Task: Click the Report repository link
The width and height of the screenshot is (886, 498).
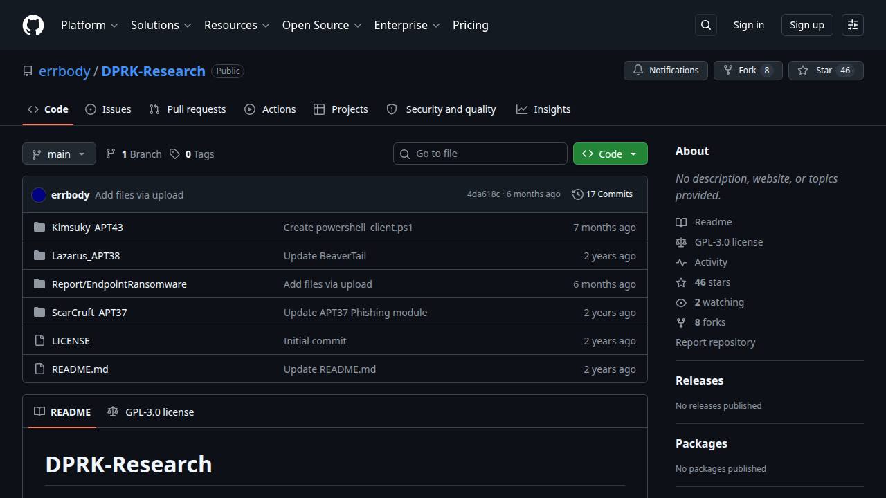Action: (x=715, y=342)
